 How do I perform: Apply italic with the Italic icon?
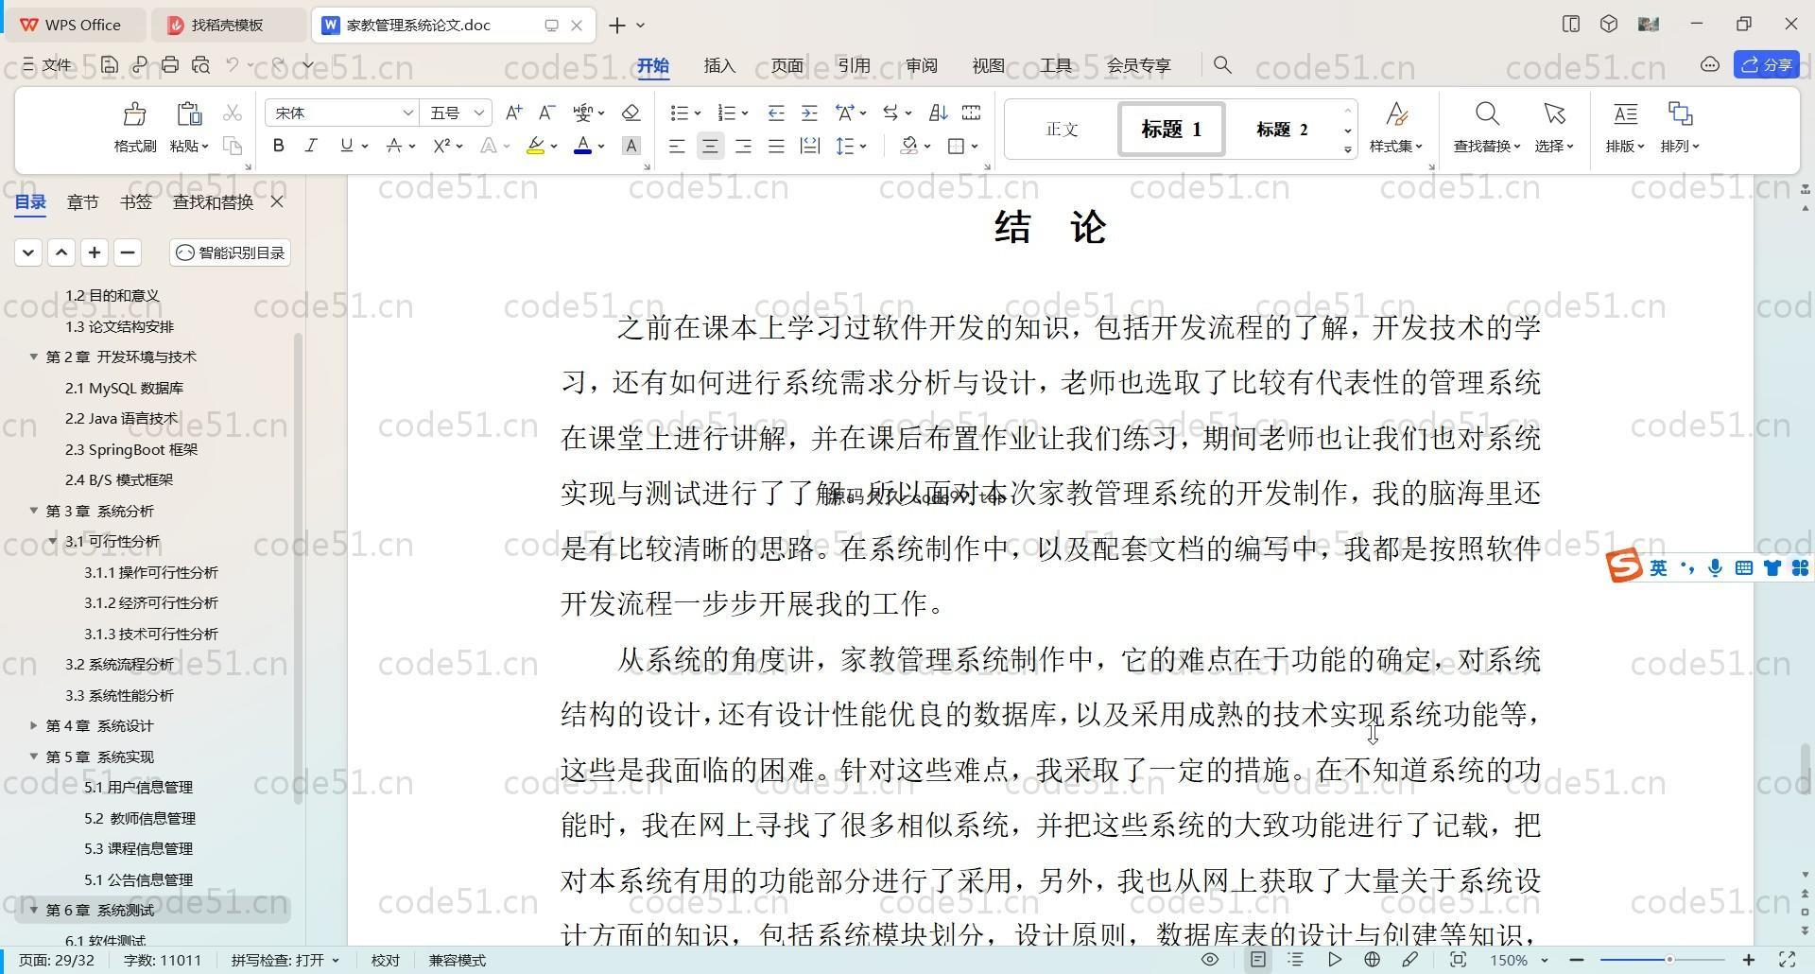pyautogui.click(x=311, y=146)
